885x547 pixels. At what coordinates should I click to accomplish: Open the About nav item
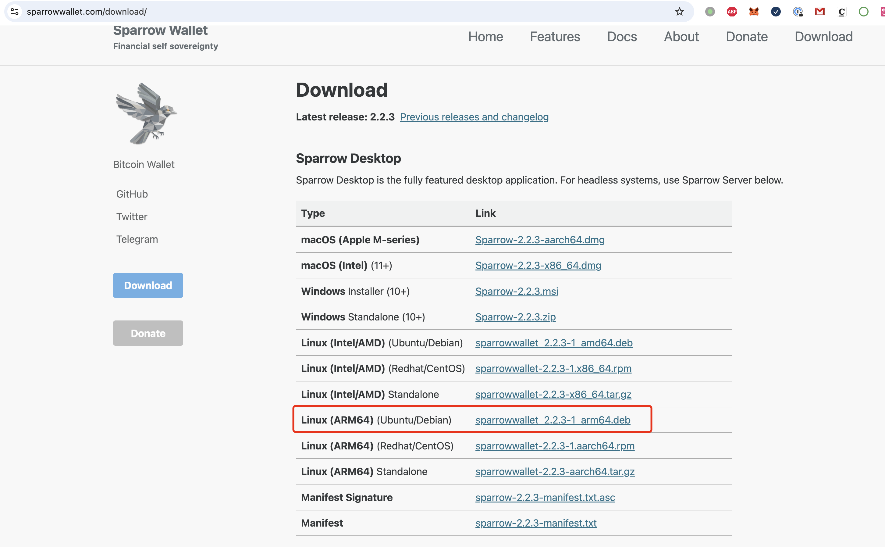(x=681, y=37)
